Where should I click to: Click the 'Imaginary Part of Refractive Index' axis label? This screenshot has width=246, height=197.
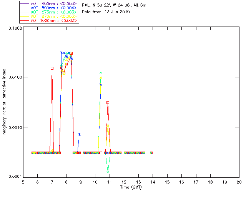4,102
